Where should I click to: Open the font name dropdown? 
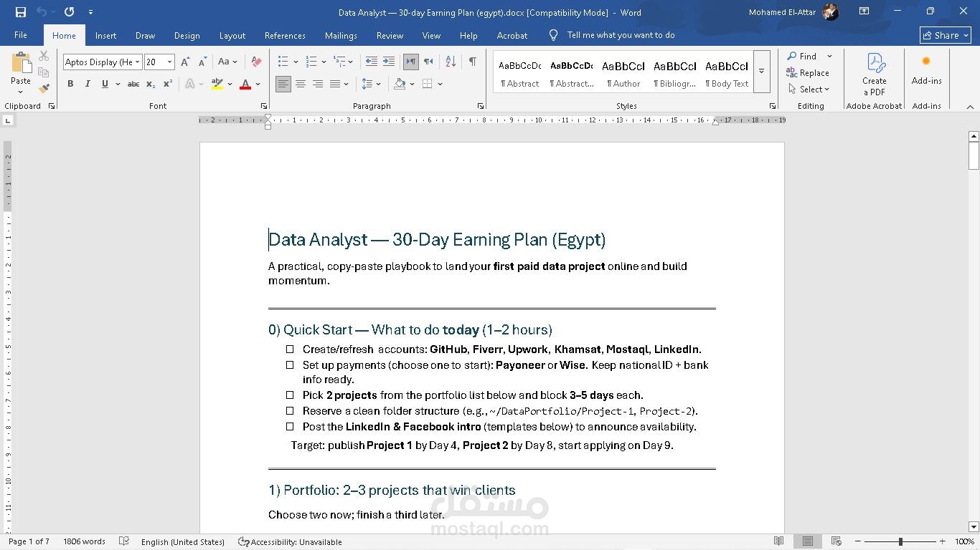137,62
